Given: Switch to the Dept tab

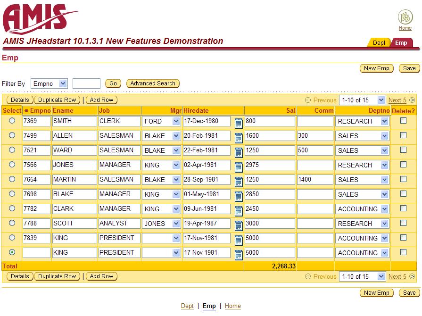Looking at the screenshot, I should tap(379, 42).
